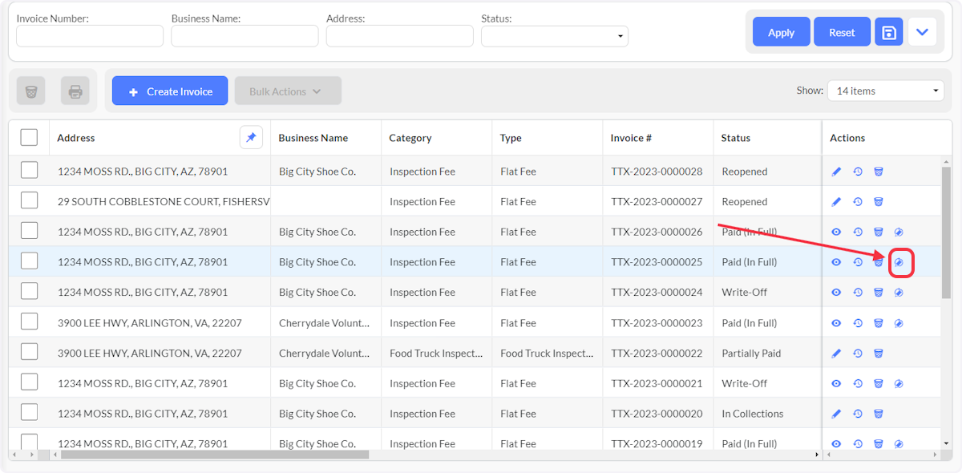Click the Cherrydale Volunt... cell of invoice TTX-2023-0000023

coord(325,323)
